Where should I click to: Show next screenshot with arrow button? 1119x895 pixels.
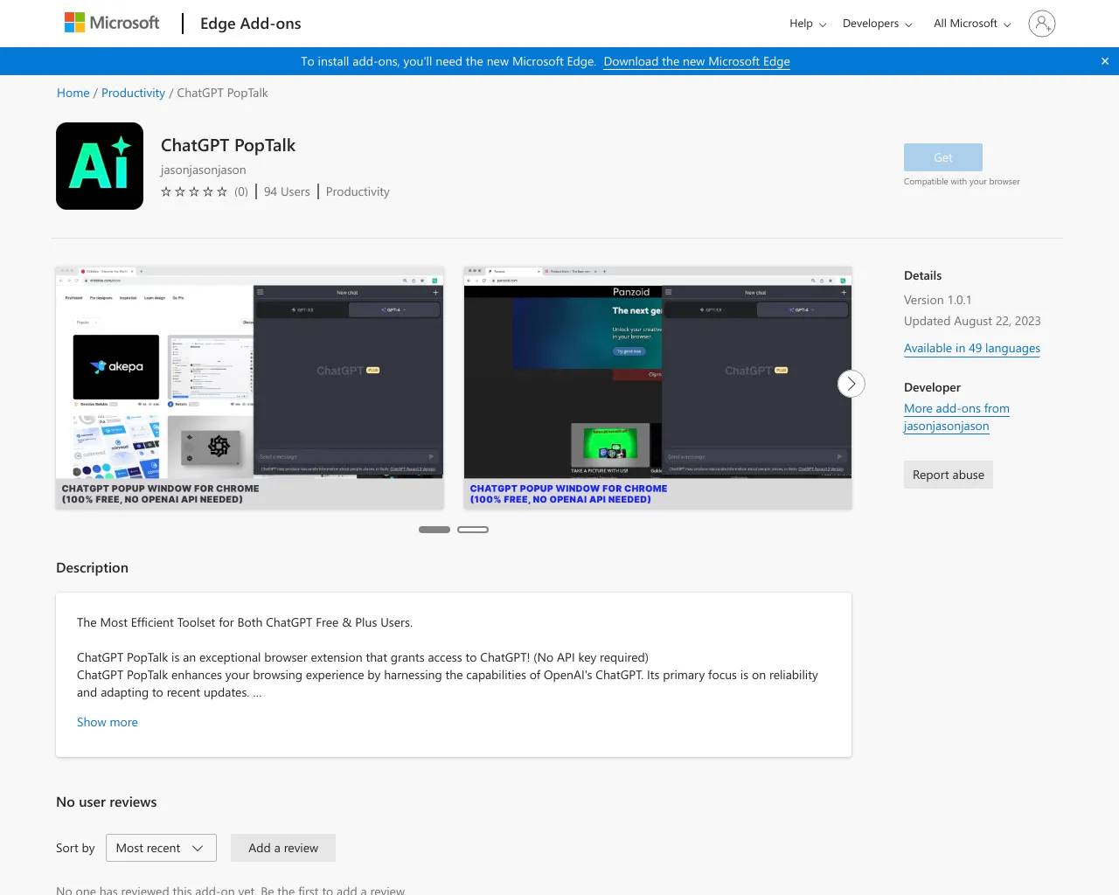851,384
